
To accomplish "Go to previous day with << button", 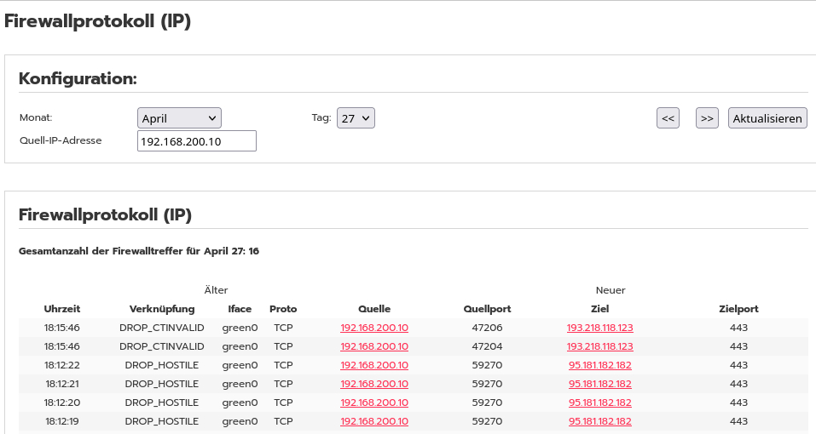I will 668,117.
